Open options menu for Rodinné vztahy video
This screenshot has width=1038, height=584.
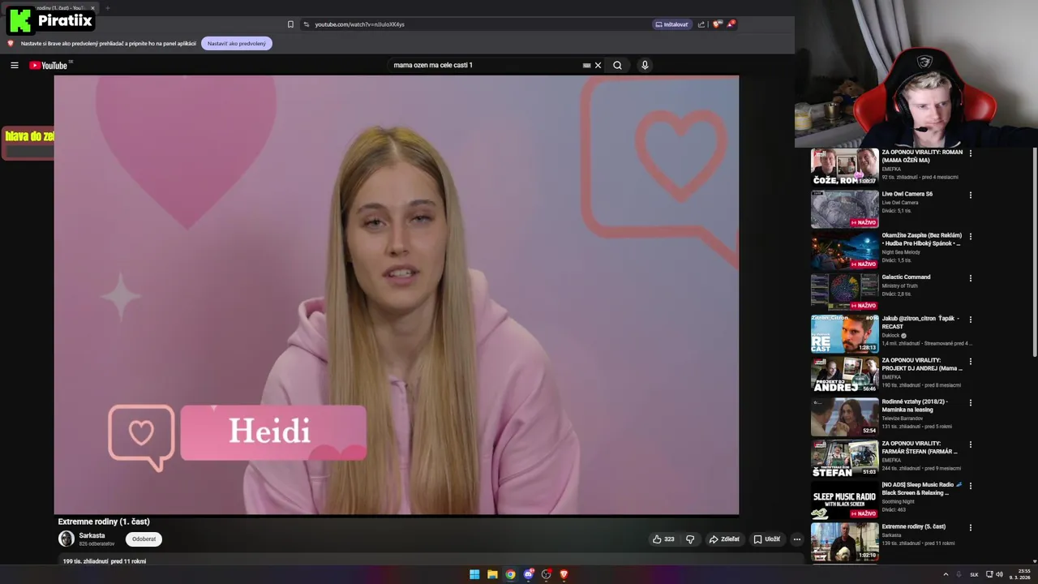click(970, 402)
